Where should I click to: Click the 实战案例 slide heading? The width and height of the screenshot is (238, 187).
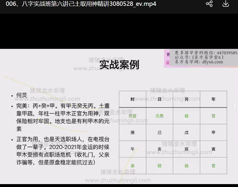click(x=119, y=65)
